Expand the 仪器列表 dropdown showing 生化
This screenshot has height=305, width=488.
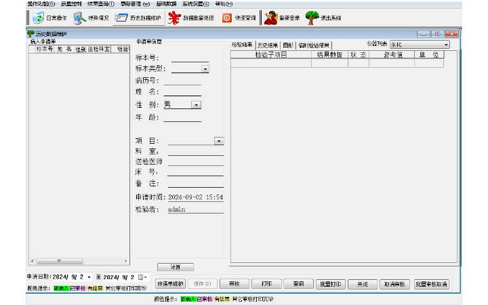click(x=446, y=45)
